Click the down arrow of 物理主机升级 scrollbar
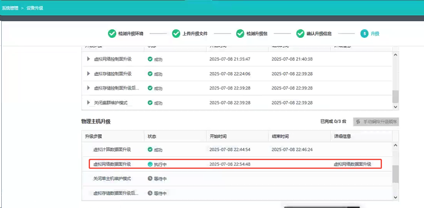The image size is (424, 208). tap(395, 197)
